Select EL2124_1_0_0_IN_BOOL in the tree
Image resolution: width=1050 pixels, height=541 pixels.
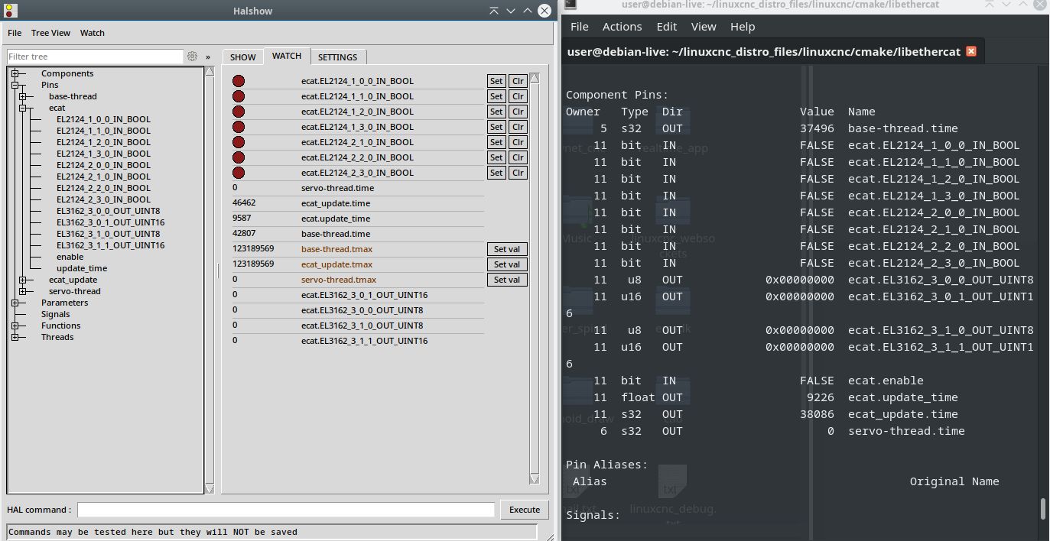[x=103, y=119]
